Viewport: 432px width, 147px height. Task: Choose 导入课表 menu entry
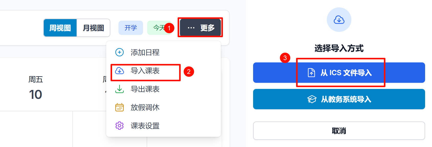tap(145, 71)
